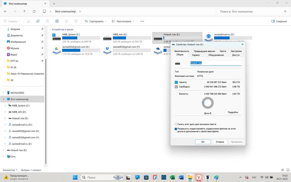This screenshot has width=291, height=182.
Task: Click the search box in Explorer
Action: point(251,12)
